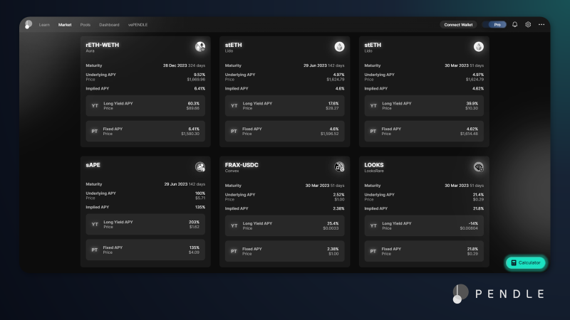Image resolution: width=570 pixels, height=320 pixels.
Task: Click the Connect Wallet button
Action: click(x=458, y=24)
